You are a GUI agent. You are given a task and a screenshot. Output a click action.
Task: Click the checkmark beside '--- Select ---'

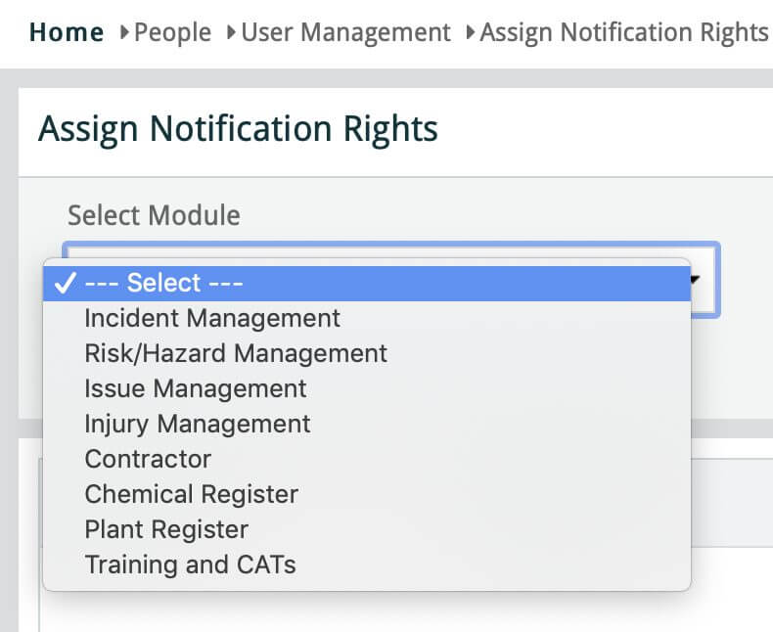pyautogui.click(x=64, y=283)
